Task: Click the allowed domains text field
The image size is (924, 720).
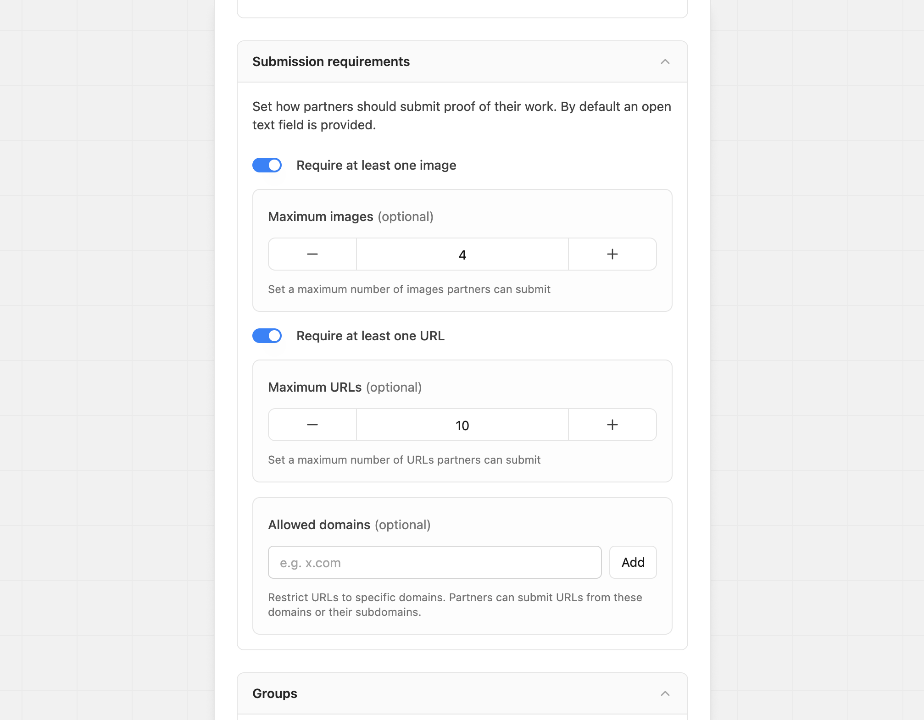Action: [x=434, y=562]
